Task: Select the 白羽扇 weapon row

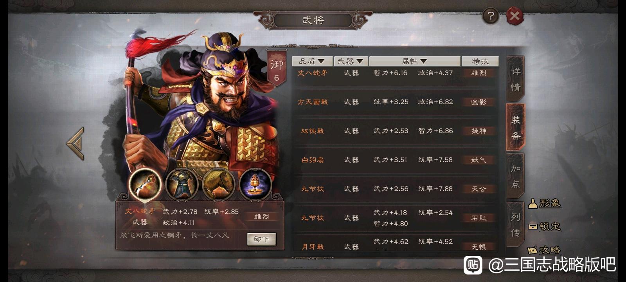Action: coord(395,160)
